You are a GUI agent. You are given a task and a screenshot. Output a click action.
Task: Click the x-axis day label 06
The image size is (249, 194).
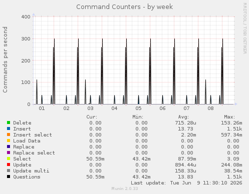pyautogui.click(x=162, y=108)
